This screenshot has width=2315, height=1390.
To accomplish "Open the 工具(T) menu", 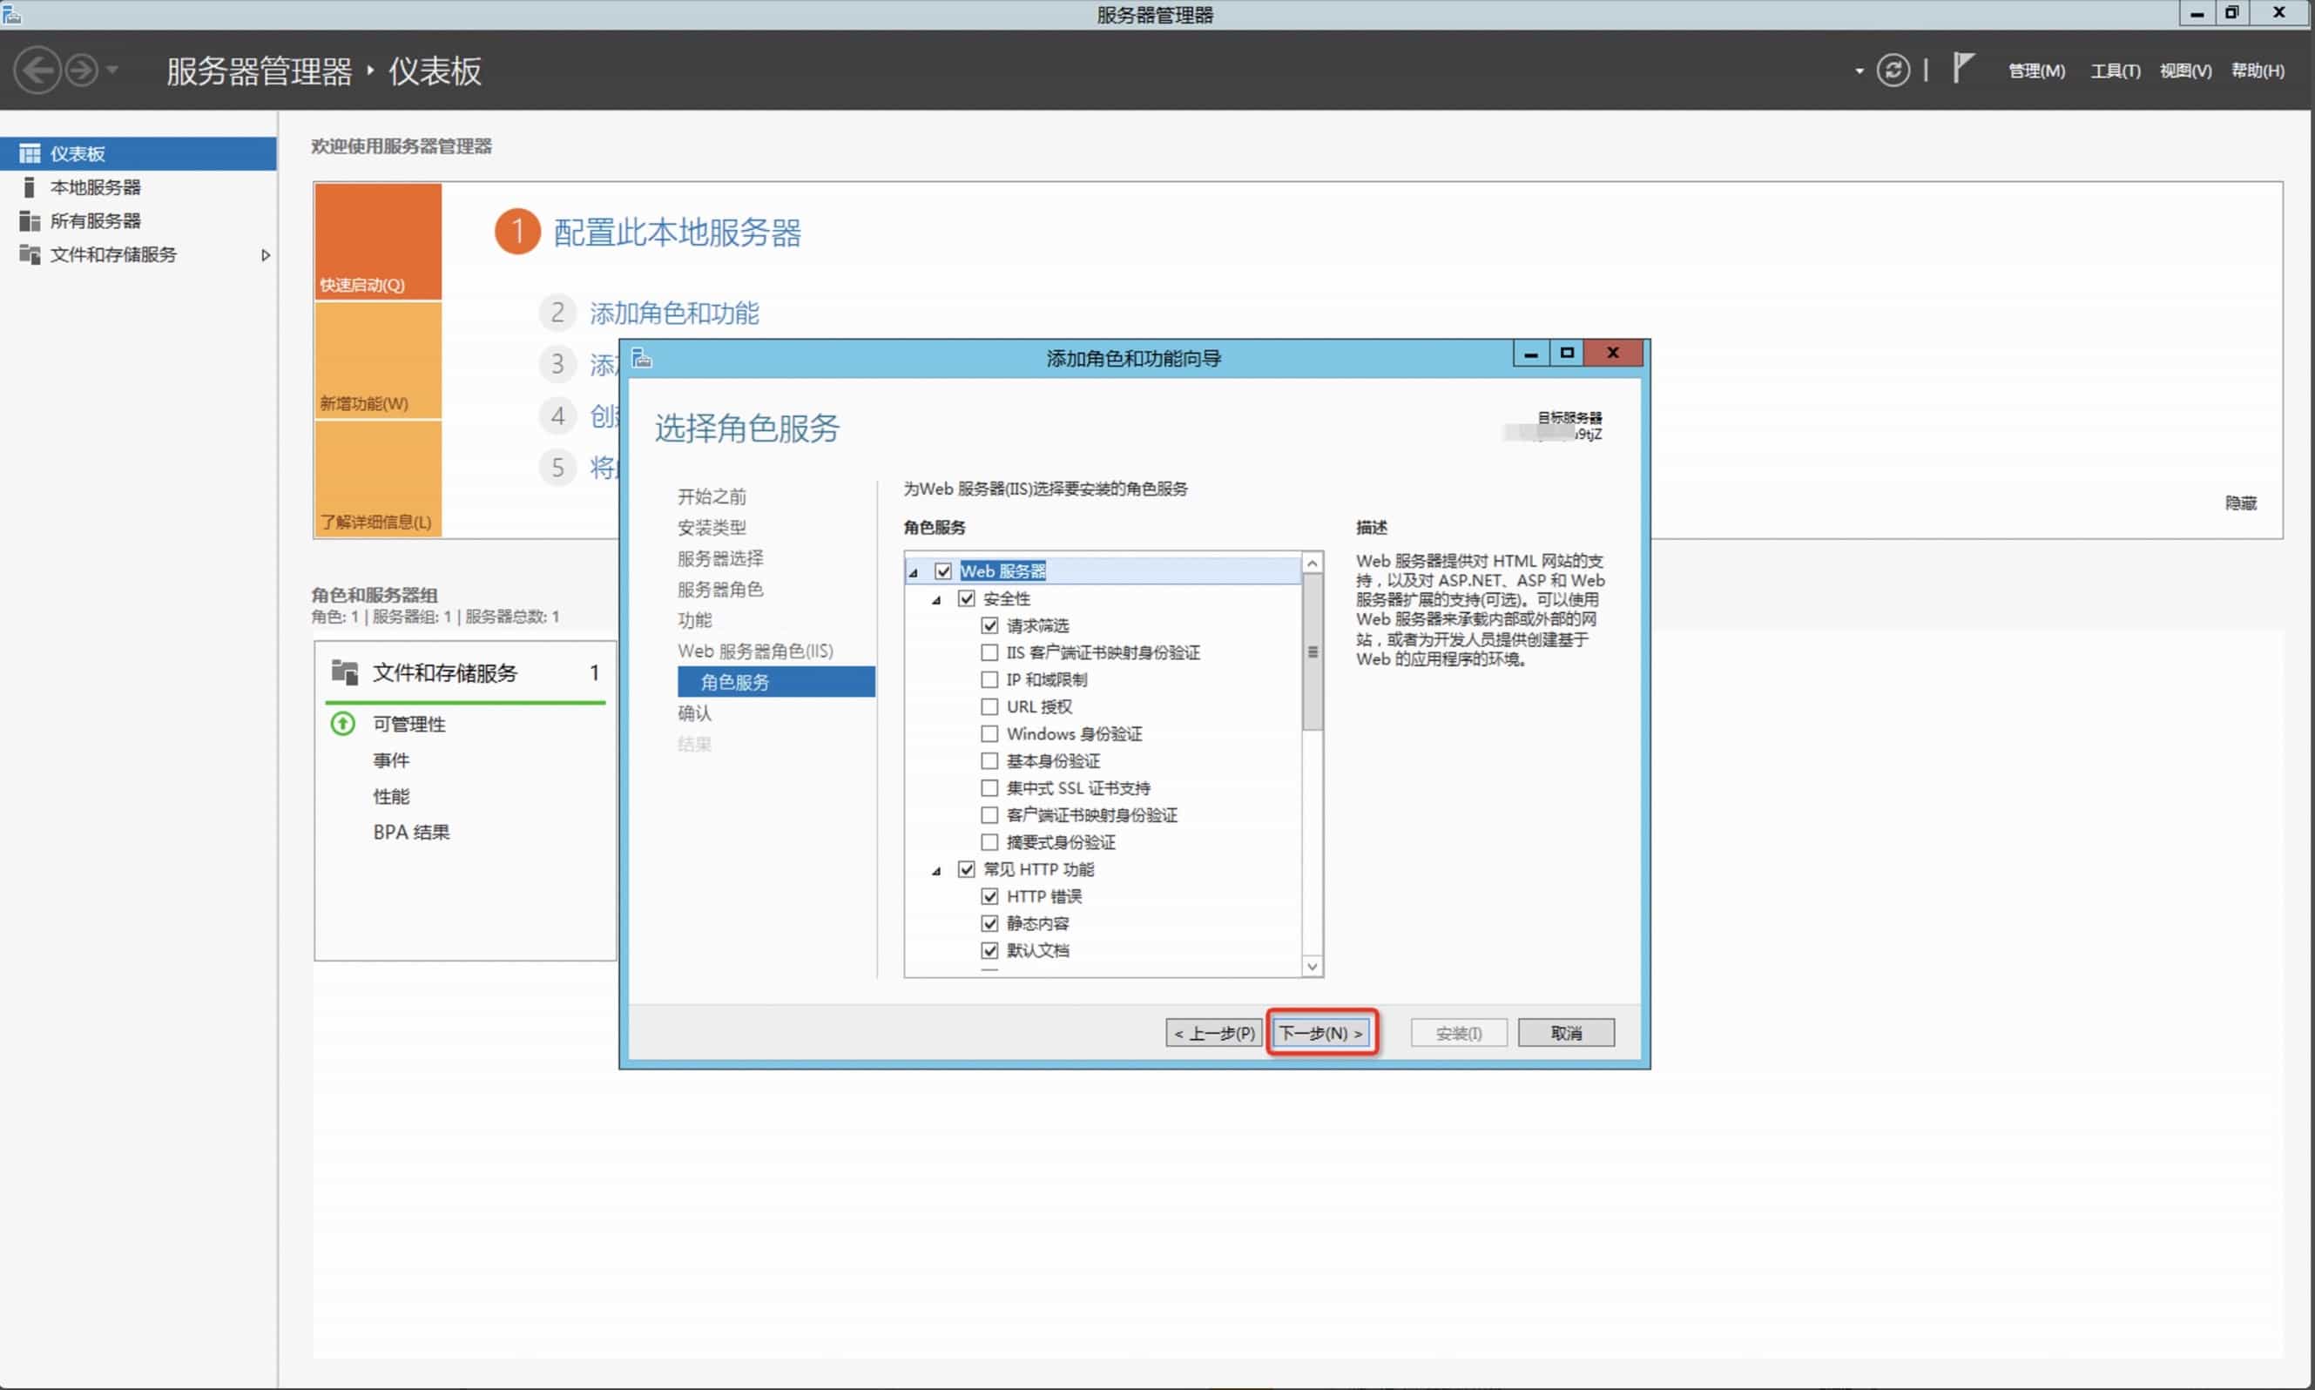I will point(2115,71).
